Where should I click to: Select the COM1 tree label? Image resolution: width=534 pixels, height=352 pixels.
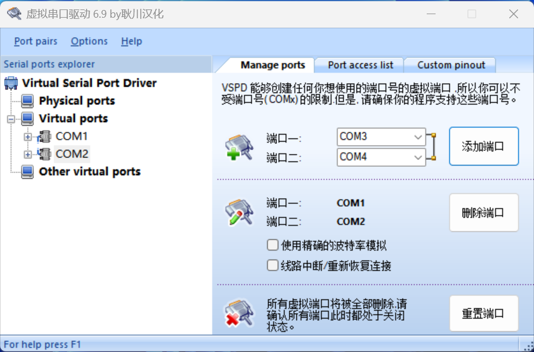point(71,136)
